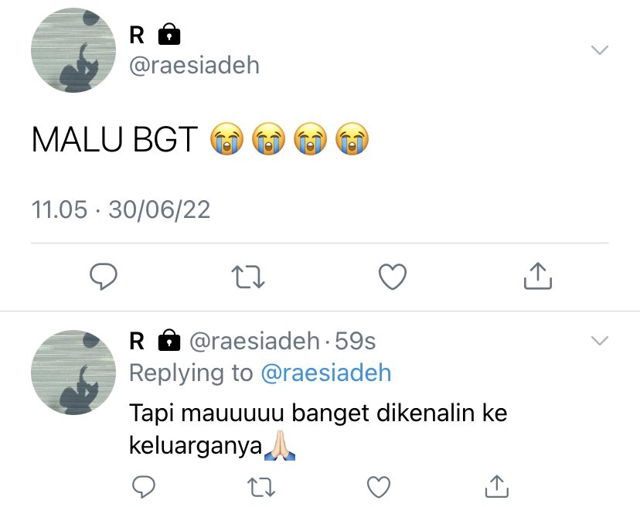Open the blue @raesiadeh mention link
Viewport: 640px width, 507px height.
tap(325, 373)
